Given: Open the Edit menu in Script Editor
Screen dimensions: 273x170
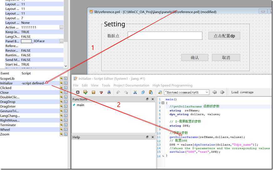Looking at the screenshot, I should (85, 85).
